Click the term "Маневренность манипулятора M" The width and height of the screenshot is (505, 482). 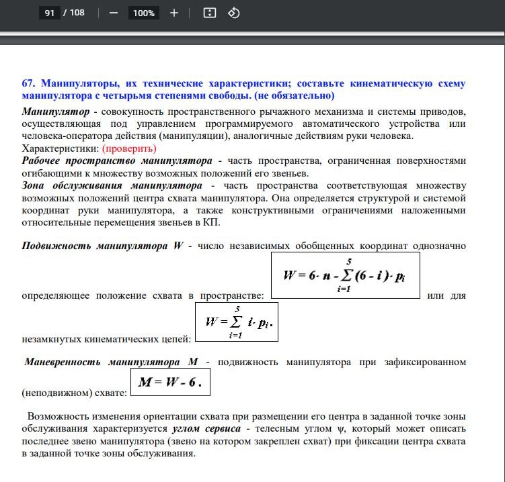pyautogui.click(x=112, y=362)
